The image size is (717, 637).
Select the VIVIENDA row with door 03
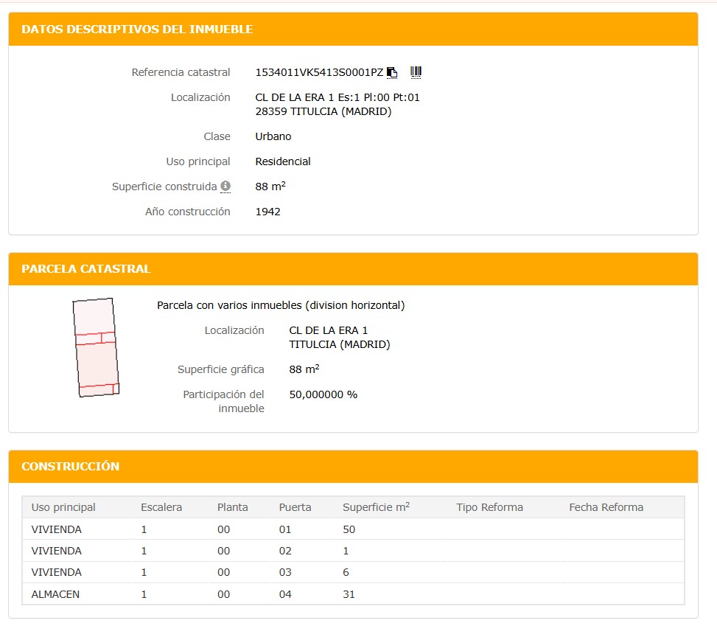coord(57,572)
